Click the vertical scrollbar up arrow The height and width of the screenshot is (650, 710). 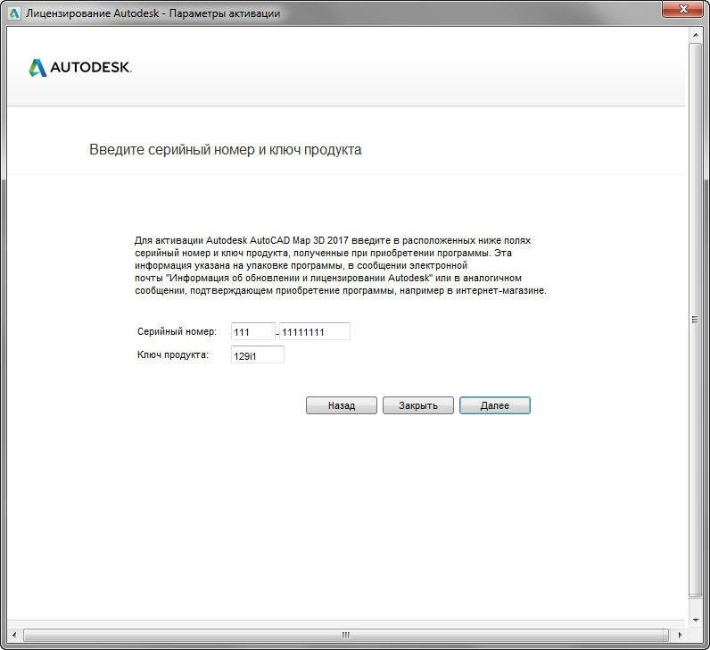point(696,35)
